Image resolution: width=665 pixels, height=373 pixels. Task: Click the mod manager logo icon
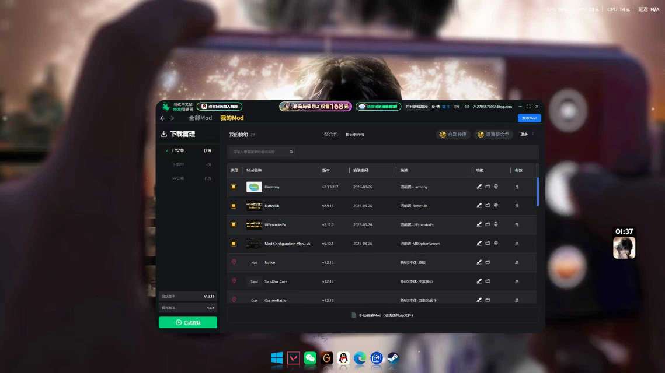coord(166,107)
